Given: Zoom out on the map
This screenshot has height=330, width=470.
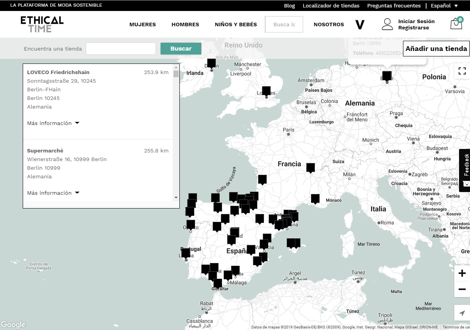Looking at the screenshot, I should point(462,290).
